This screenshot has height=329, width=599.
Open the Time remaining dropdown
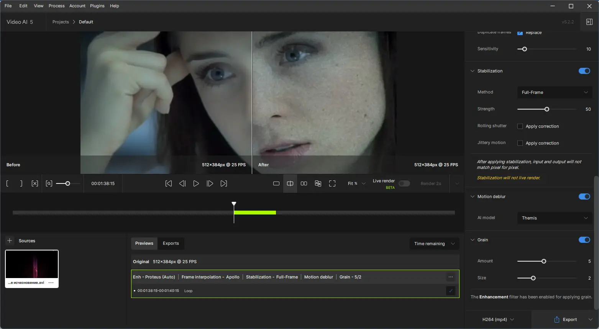pos(434,244)
